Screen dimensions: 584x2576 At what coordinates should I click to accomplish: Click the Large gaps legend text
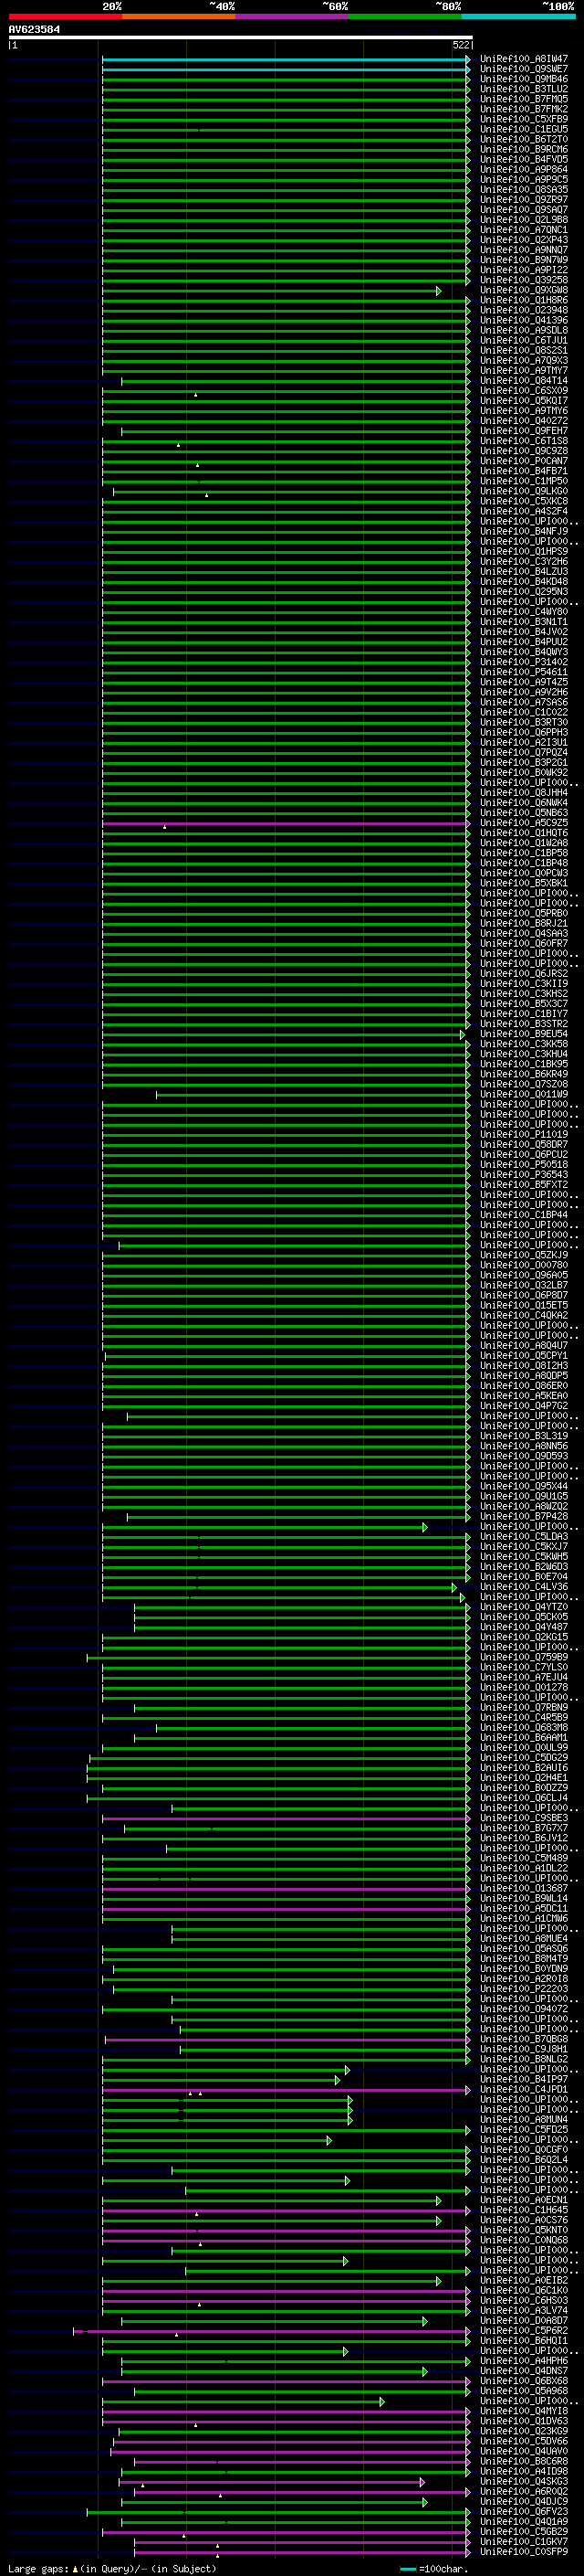click(112, 2568)
